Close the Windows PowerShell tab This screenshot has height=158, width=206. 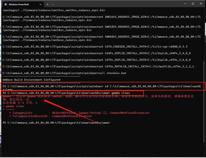pyautogui.click(x=40, y=4)
